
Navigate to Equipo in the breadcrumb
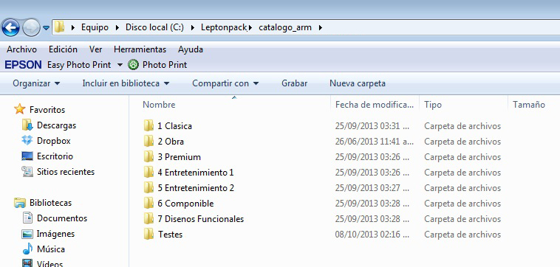95,27
